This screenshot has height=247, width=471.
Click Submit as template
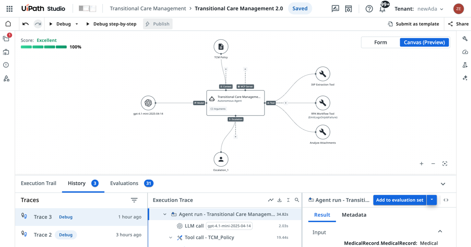pos(413,24)
